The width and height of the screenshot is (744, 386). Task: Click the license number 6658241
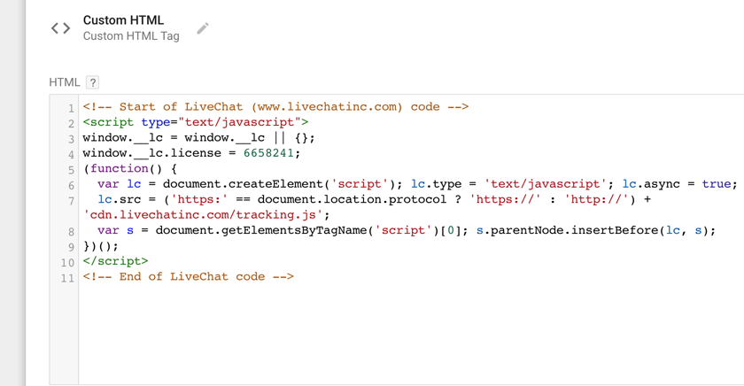[268, 153]
